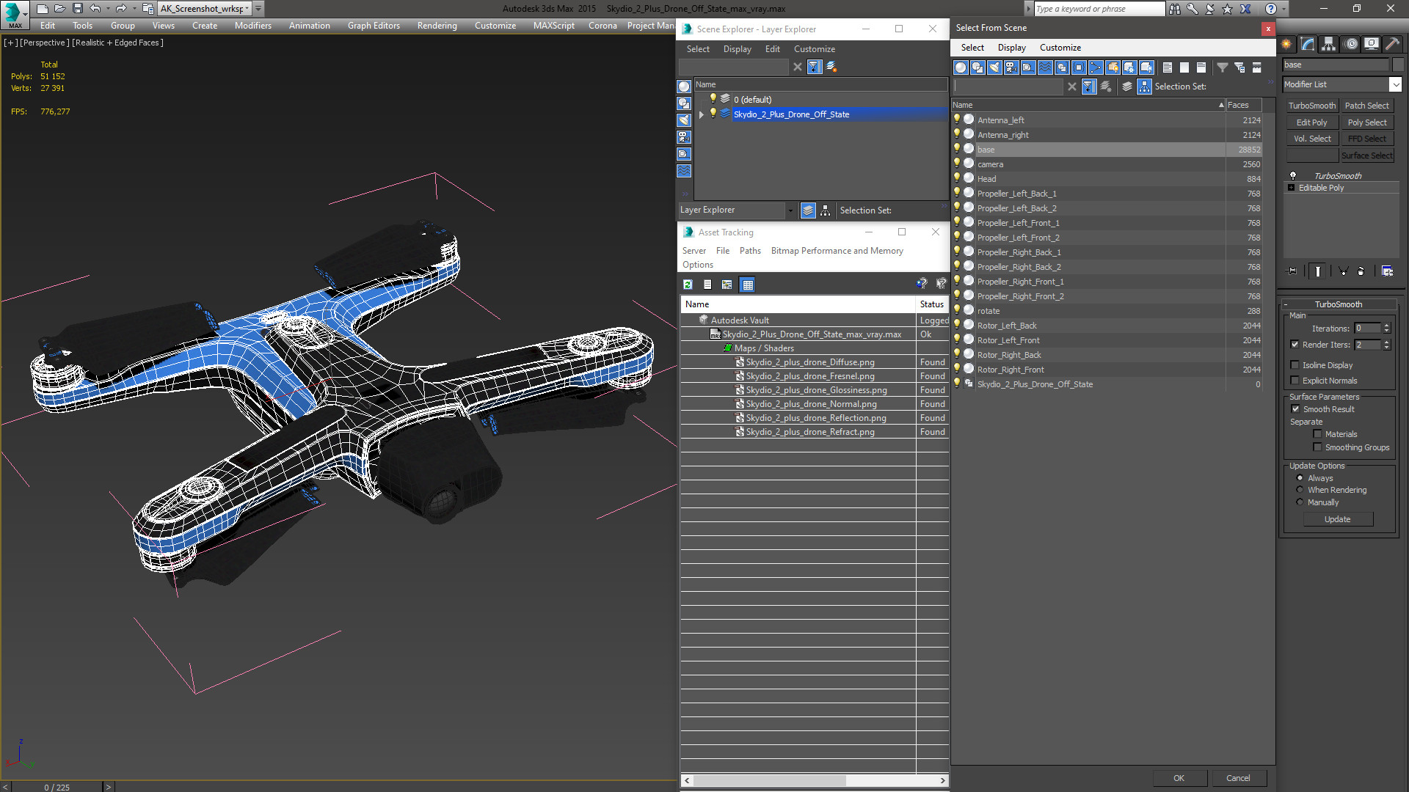Click Remove Modifier trash icon
Screen dimensions: 1409x792
click(1361, 271)
